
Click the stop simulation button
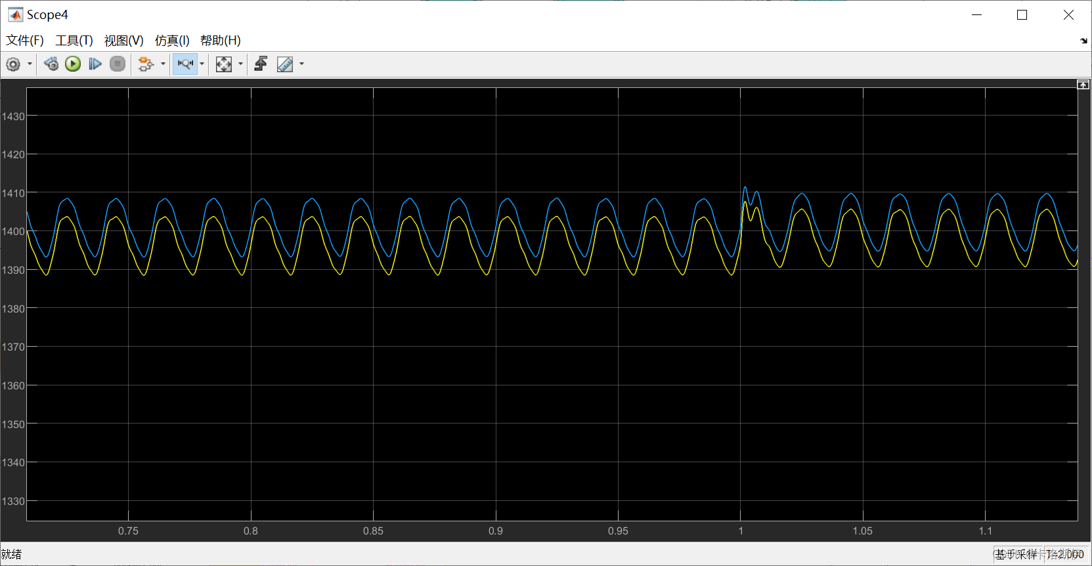pyautogui.click(x=118, y=64)
